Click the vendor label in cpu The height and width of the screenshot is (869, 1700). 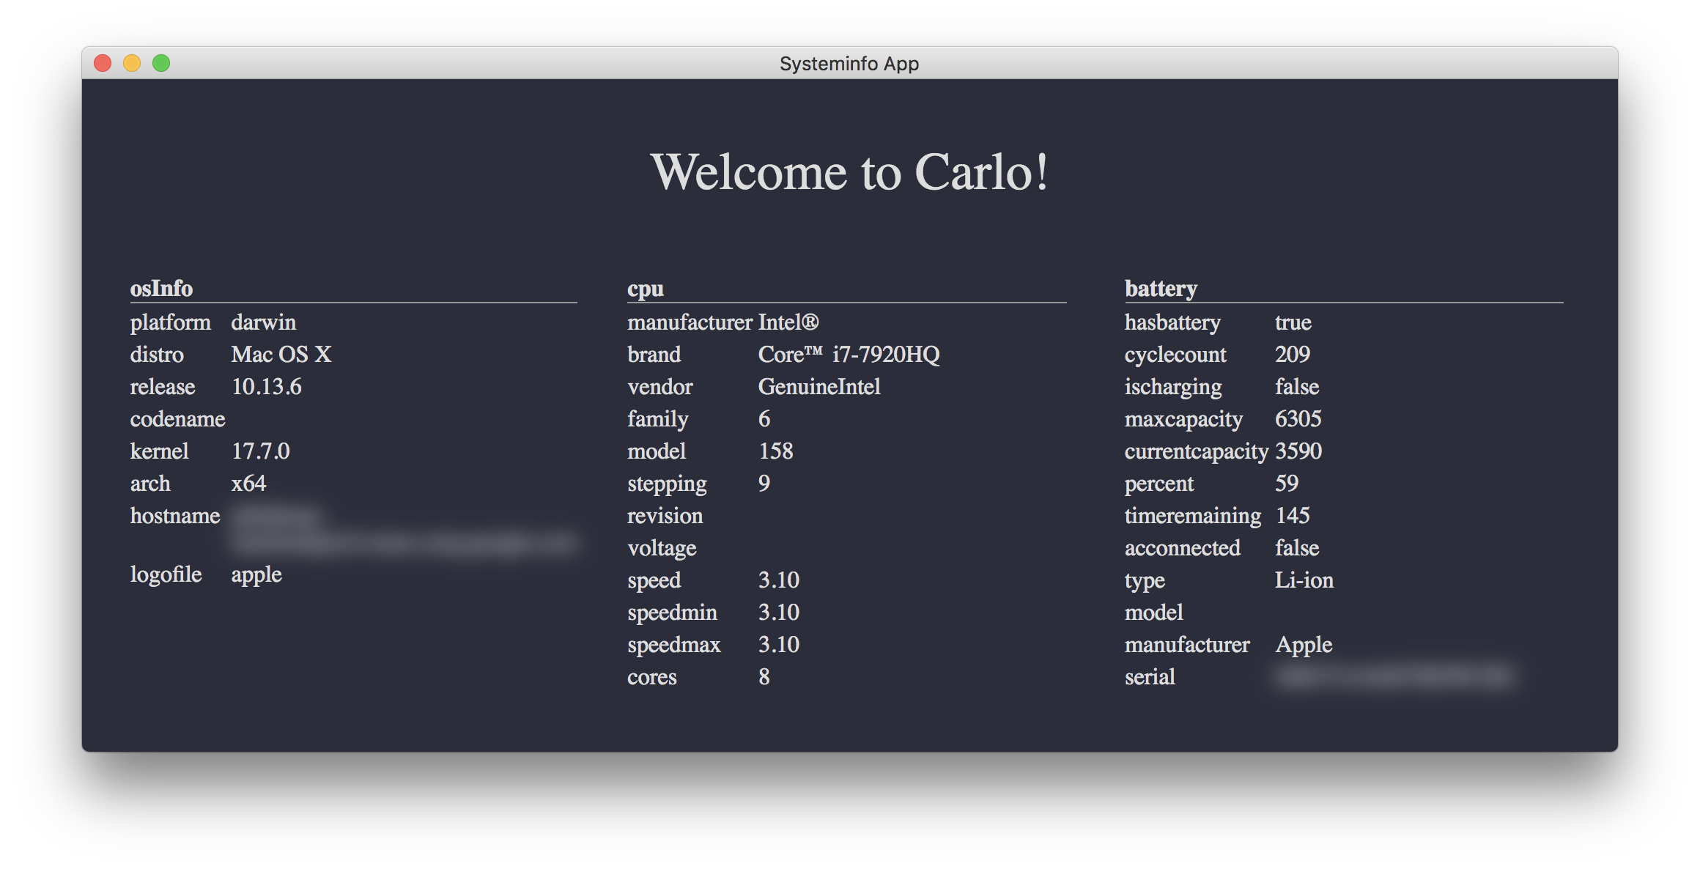660,387
